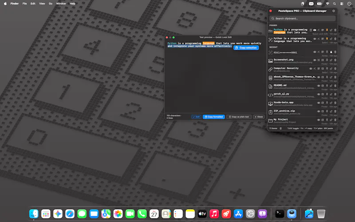This screenshot has height=222, width=355.
Task: Open the View menu
Action: point(42,4)
